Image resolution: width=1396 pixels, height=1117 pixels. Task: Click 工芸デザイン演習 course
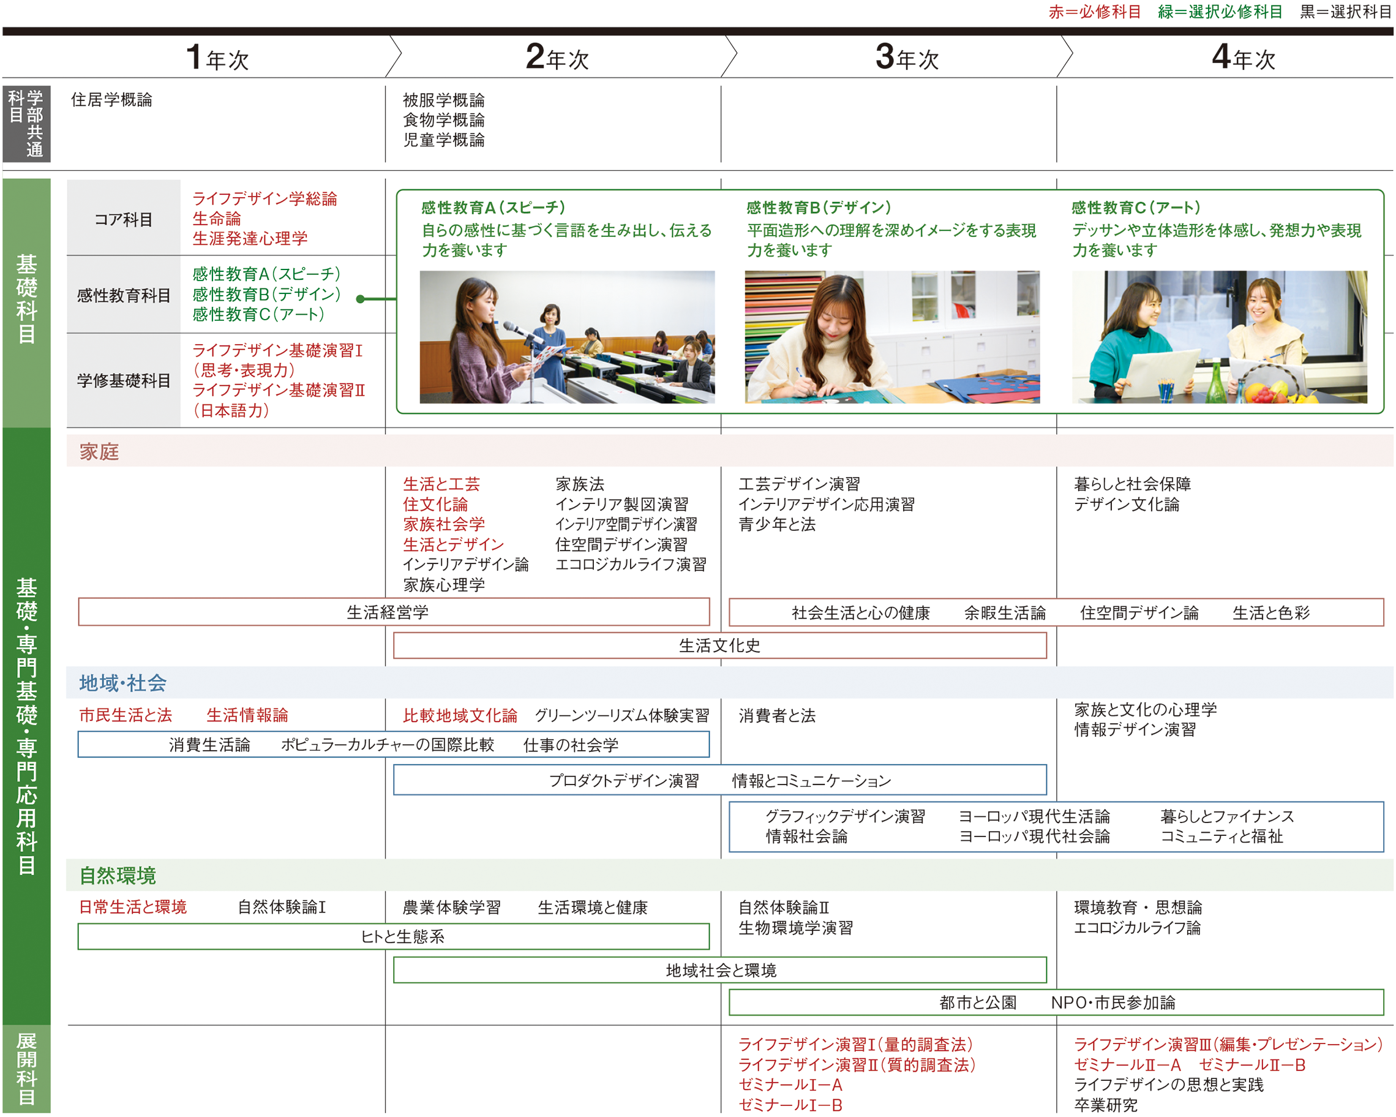[x=799, y=484]
